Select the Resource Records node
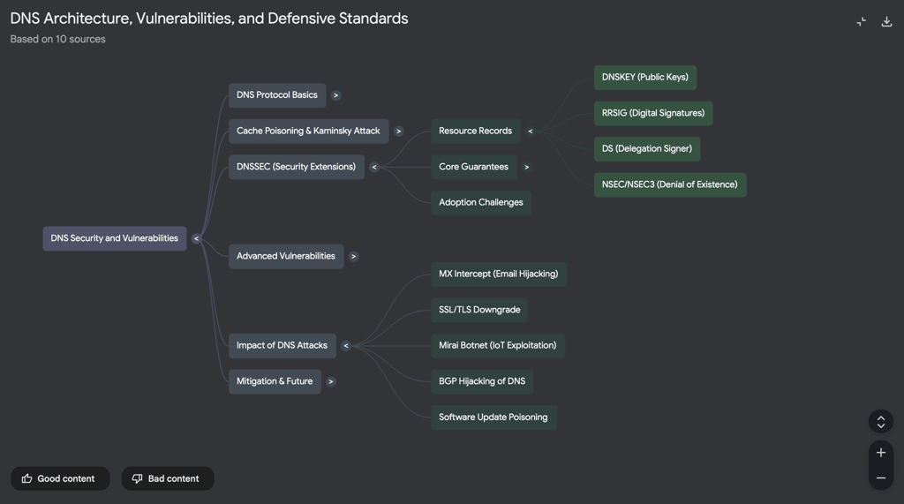904x504 pixels. click(476, 131)
